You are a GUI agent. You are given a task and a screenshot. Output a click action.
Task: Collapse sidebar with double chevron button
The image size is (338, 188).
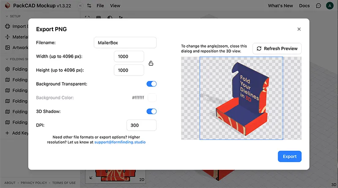click(x=80, y=6)
